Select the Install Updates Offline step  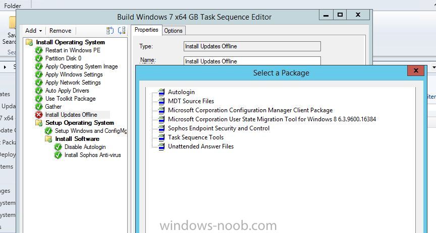(71, 115)
